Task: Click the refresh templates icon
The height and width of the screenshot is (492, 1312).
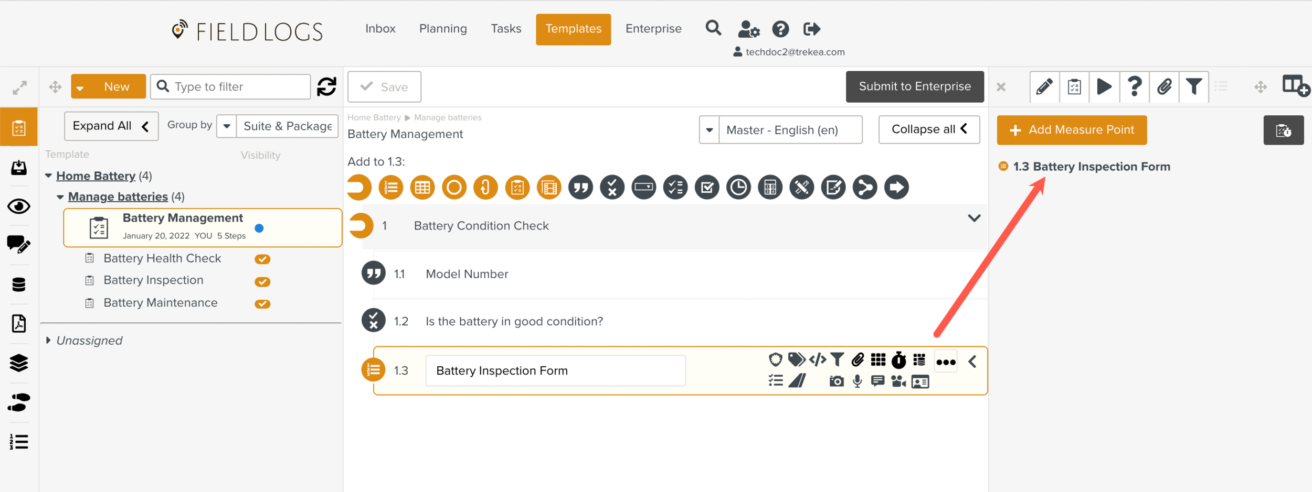Action: 326,86
